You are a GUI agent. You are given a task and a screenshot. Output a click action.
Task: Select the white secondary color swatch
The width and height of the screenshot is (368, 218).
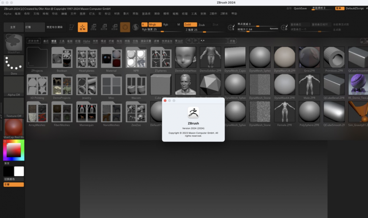coord(19,171)
